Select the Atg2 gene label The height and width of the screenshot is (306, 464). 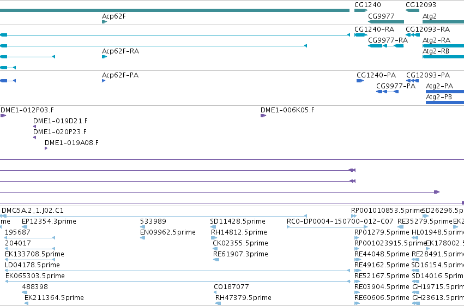click(x=430, y=16)
